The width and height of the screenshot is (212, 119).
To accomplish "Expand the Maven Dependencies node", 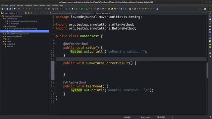I will tap(4, 36).
